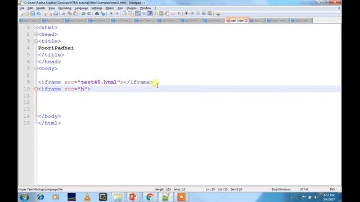Screen dimensions: 360x202
Task: Open the Replace toolbar icon
Action: click(x=102, y=13)
